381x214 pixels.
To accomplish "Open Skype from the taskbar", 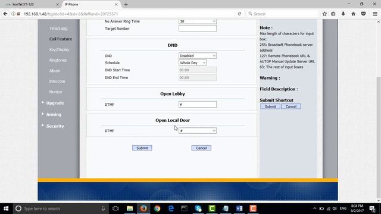I will (198, 209).
